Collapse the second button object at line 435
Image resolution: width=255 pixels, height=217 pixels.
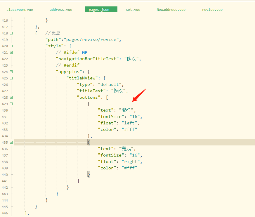coord(11,143)
